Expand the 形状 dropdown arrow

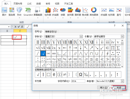coord(19,18)
